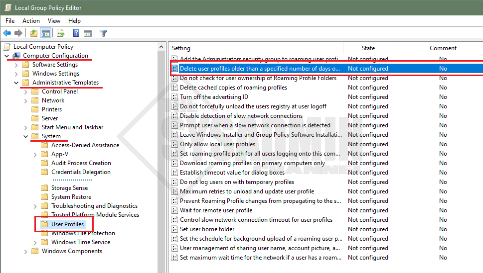Toggle the Show/Hide Action Pane icon
The width and height of the screenshot is (483, 273).
[88, 33]
